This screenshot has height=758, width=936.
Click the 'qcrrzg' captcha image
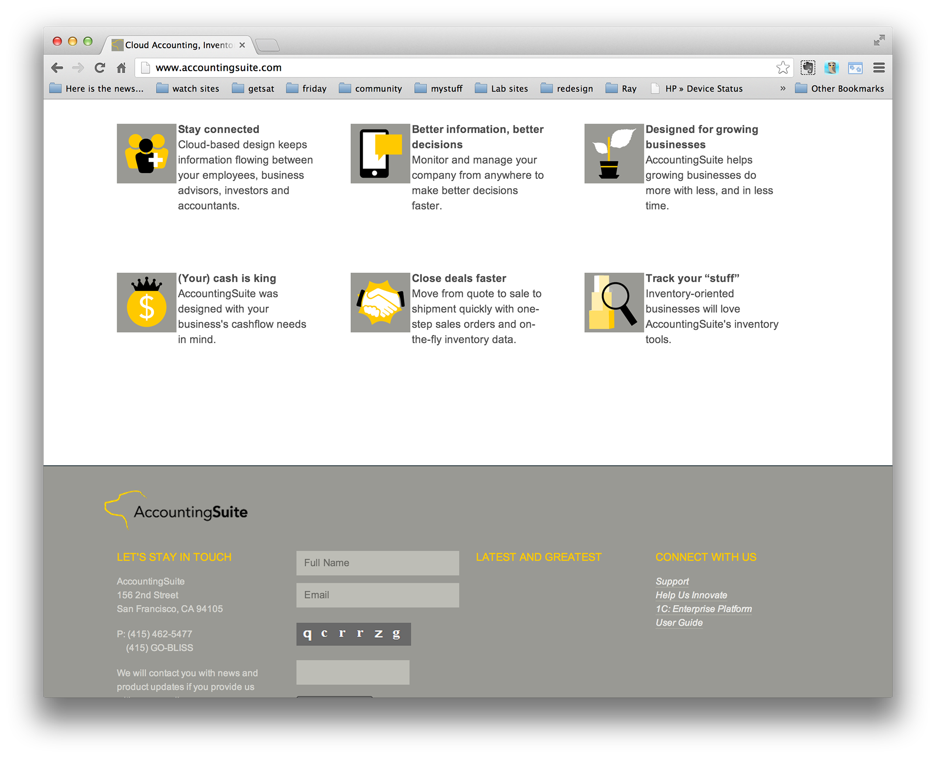tap(353, 634)
